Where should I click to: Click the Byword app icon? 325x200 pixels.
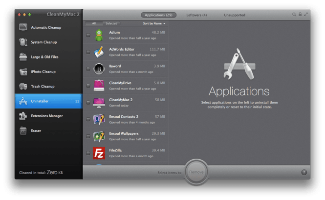pyautogui.click(x=99, y=69)
